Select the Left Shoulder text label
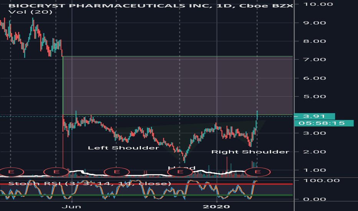 coord(123,148)
